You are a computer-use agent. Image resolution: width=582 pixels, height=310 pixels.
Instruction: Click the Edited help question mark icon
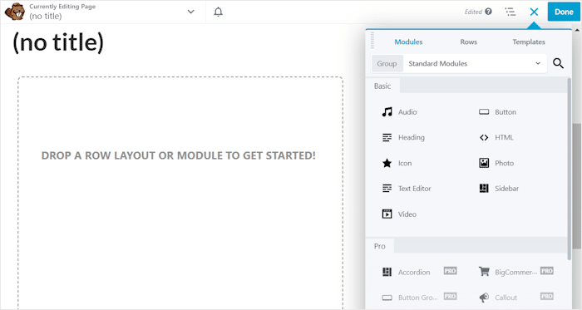[489, 12]
